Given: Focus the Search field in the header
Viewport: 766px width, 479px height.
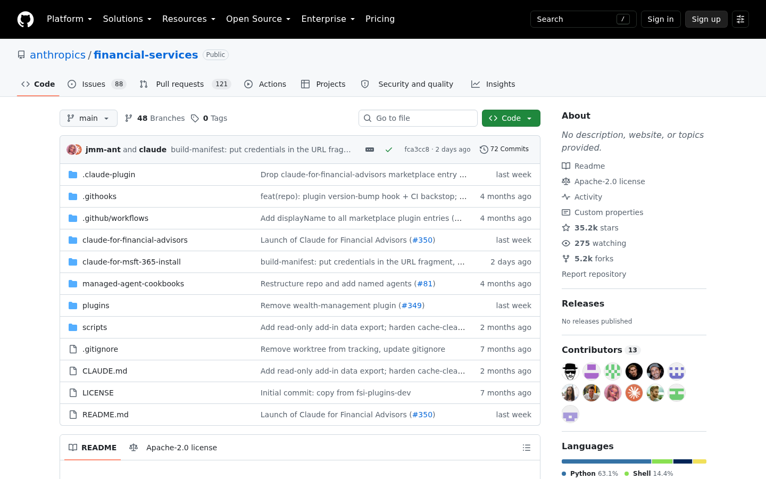Looking at the screenshot, I should click(x=584, y=19).
